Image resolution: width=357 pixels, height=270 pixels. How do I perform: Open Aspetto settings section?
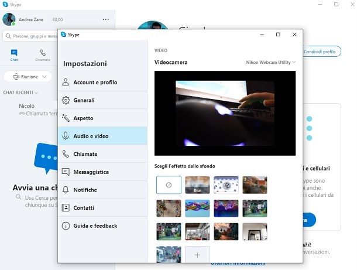102,118
